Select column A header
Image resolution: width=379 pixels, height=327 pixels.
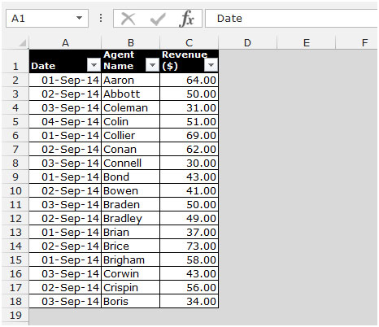(x=65, y=43)
